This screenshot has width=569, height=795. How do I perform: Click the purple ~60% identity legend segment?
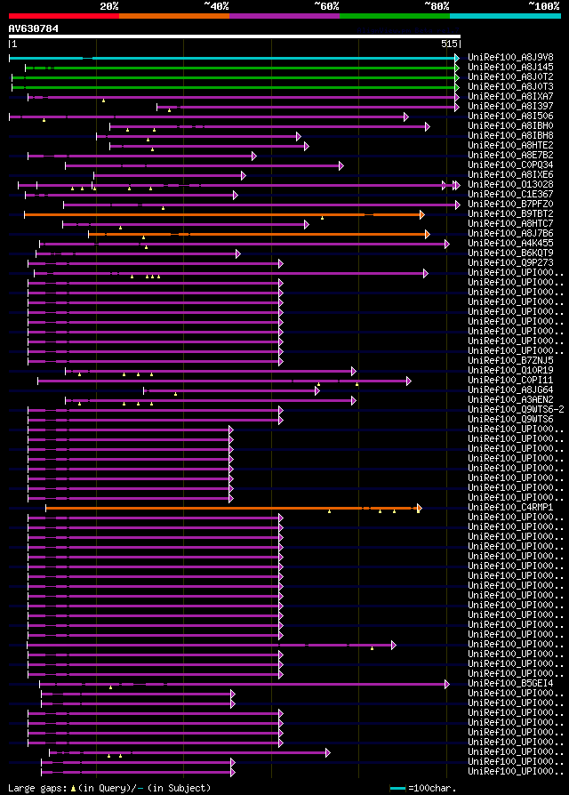pyautogui.click(x=284, y=16)
